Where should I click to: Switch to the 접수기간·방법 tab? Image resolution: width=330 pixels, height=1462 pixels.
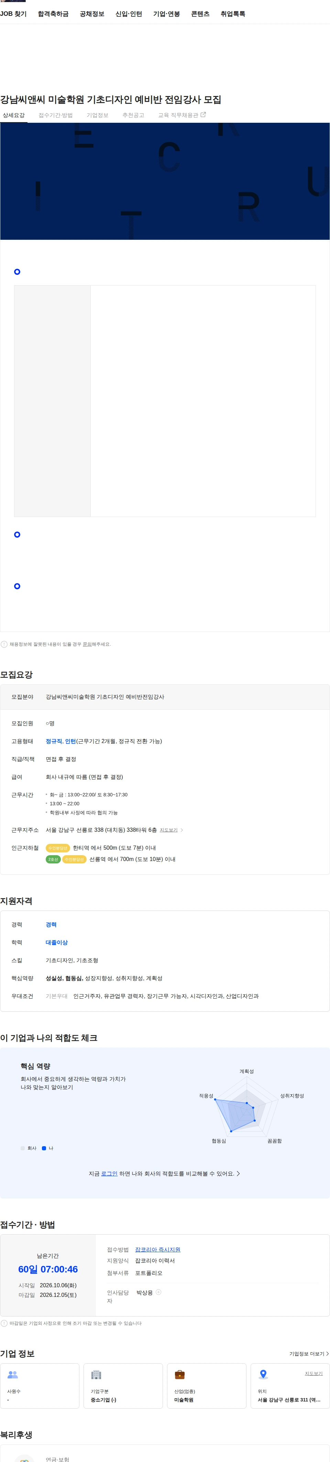pos(56,115)
